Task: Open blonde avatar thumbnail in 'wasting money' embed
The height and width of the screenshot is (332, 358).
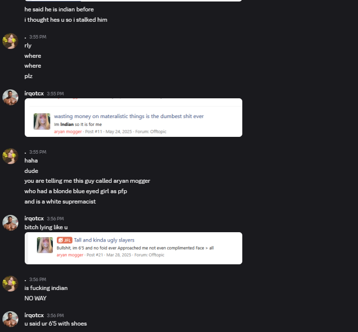Action: click(42, 122)
